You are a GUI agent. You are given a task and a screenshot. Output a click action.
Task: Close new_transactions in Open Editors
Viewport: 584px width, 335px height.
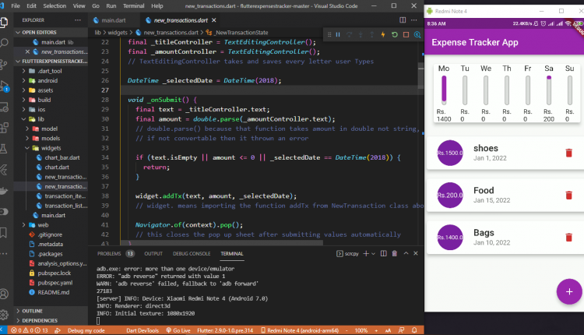click(27, 51)
